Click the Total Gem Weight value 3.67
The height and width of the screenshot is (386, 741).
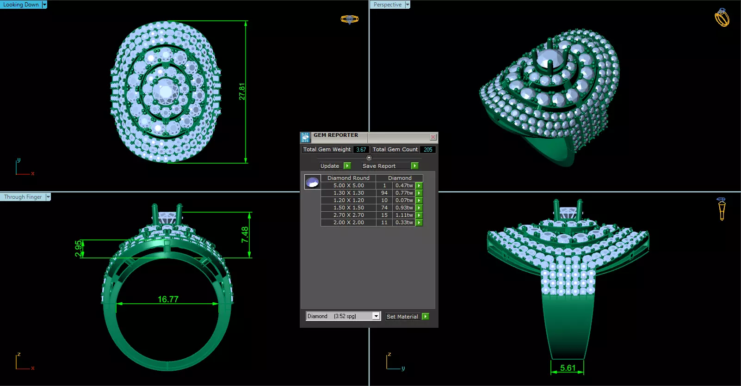[361, 150]
